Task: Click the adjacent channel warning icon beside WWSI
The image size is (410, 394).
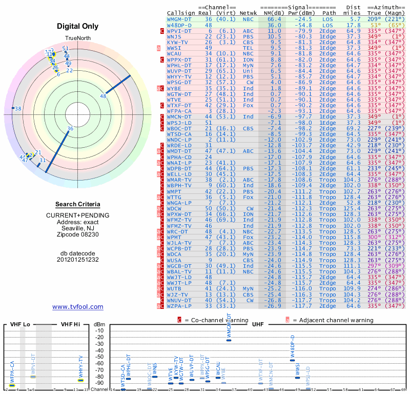Action: pos(159,48)
